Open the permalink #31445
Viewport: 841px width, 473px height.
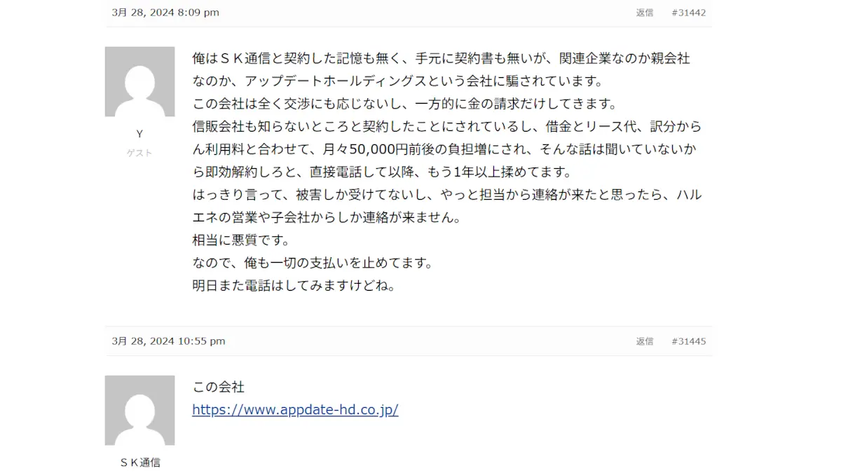pos(688,341)
